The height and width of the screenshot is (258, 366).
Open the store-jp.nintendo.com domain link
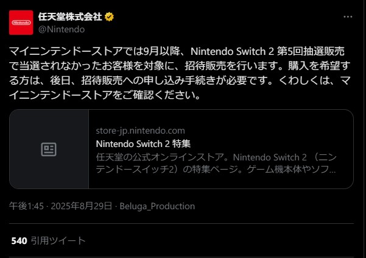(140, 131)
